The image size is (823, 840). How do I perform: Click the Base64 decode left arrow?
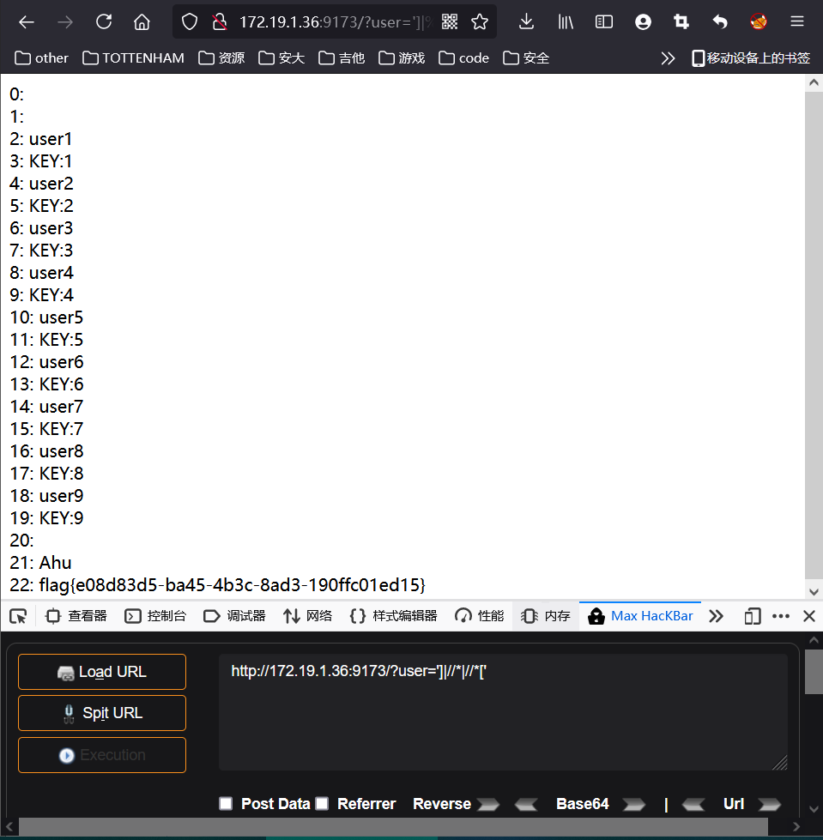pos(526,804)
